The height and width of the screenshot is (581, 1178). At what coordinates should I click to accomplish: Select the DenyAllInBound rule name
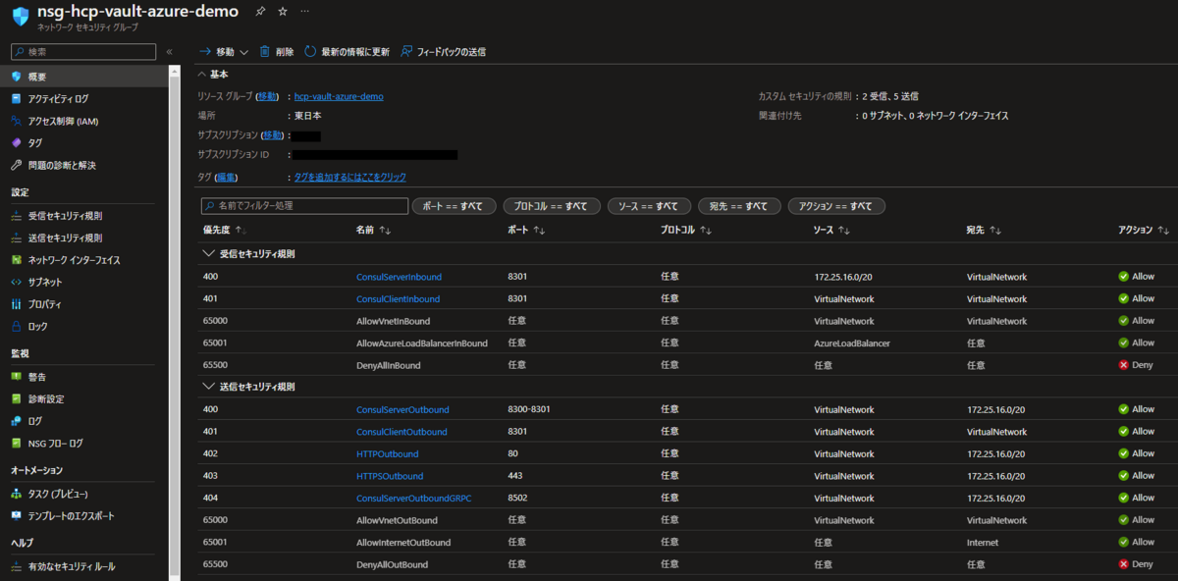(388, 365)
